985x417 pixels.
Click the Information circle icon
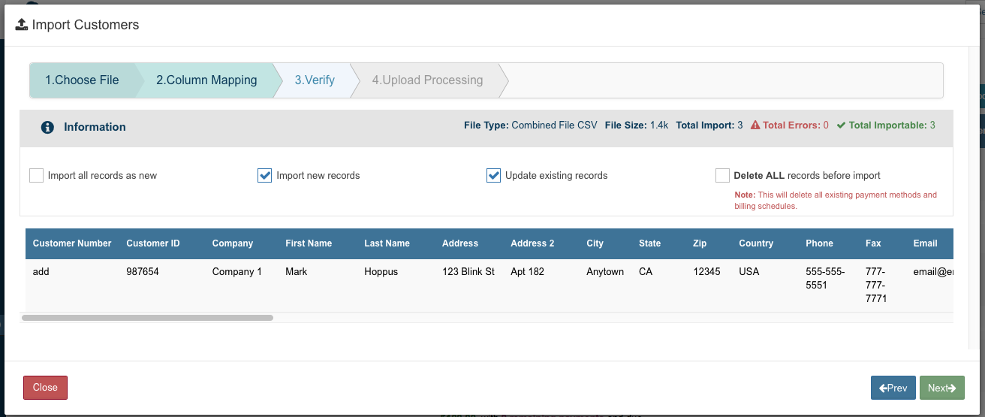tap(47, 127)
